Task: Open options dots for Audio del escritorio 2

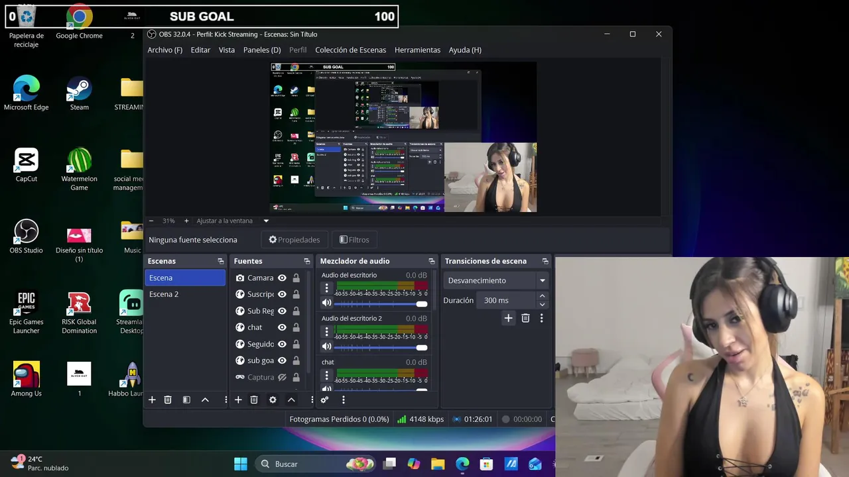Action: (x=326, y=331)
